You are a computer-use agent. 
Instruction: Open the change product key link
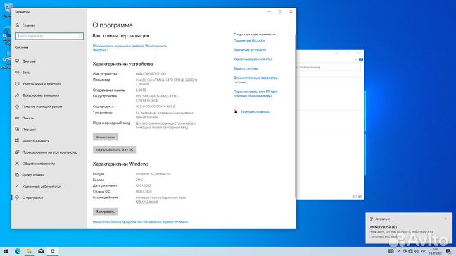click(x=141, y=222)
